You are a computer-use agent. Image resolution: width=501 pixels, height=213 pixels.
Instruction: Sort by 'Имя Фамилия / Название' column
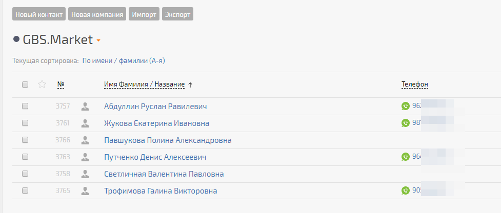[144, 84]
